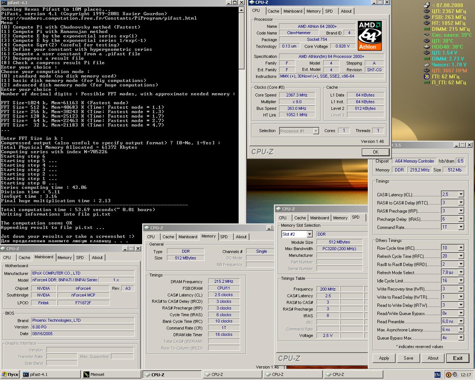
Task: Select Cache tab in SPD CPU-Z window
Action: (300, 218)
